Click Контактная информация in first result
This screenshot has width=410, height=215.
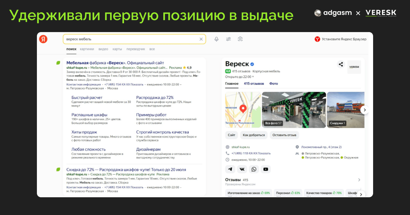(x=84, y=84)
